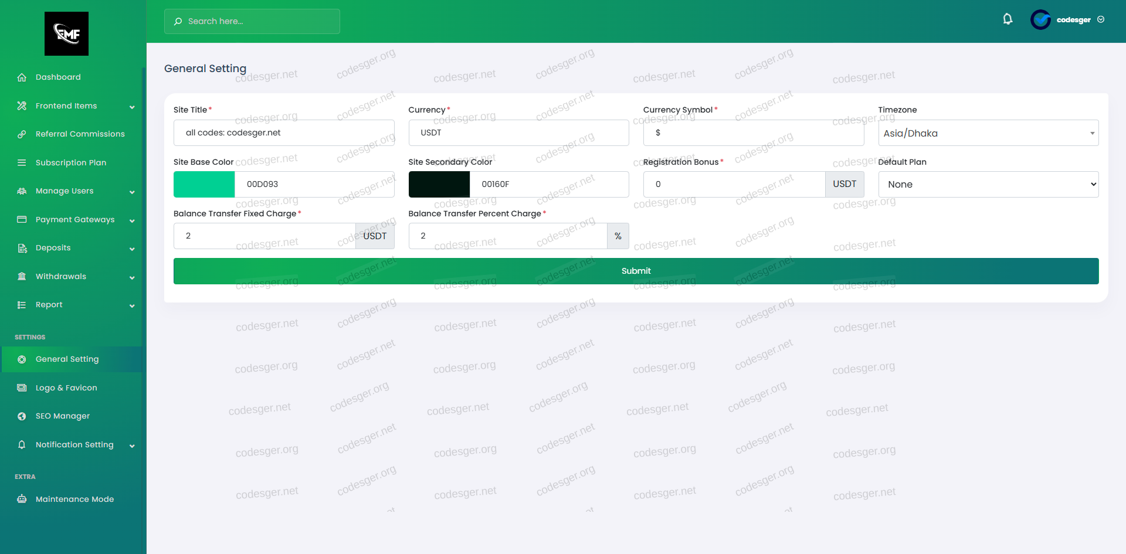Click the Logo & Favicon image icon
The height and width of the screenshot is (554, 1126).
(22, 388)
